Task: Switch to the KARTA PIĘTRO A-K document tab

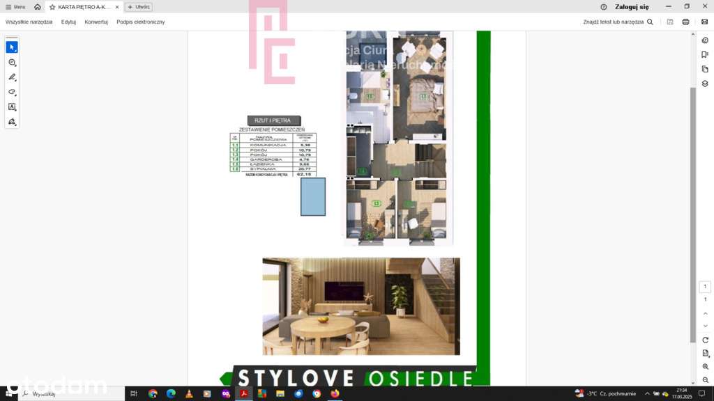Action: click(82, 7)
